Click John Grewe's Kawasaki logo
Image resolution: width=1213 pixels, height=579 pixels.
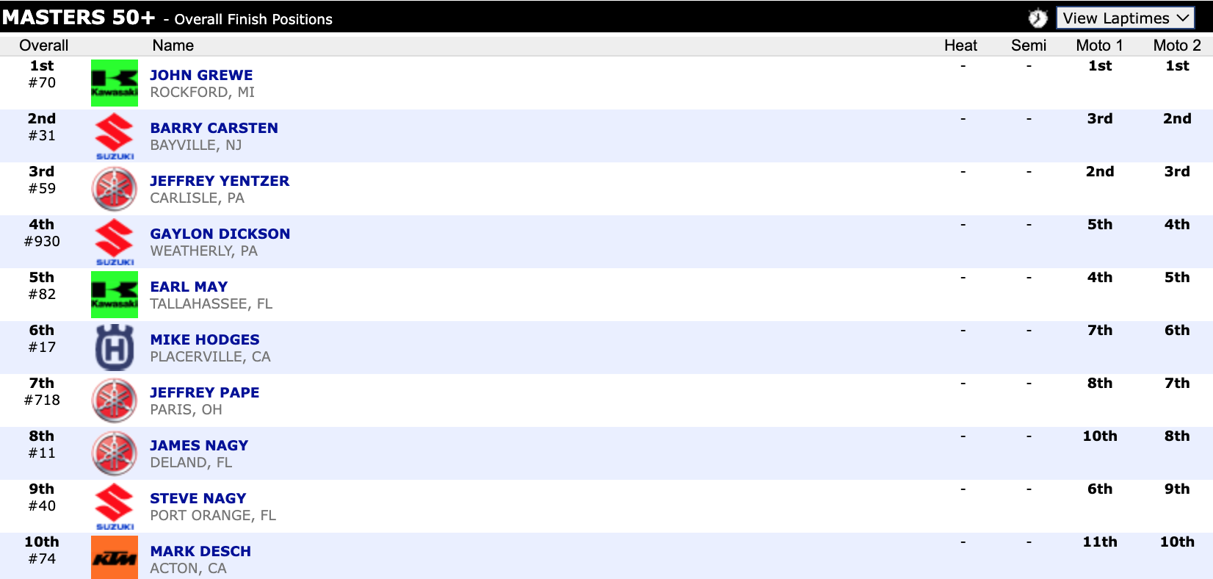(114, 83)
